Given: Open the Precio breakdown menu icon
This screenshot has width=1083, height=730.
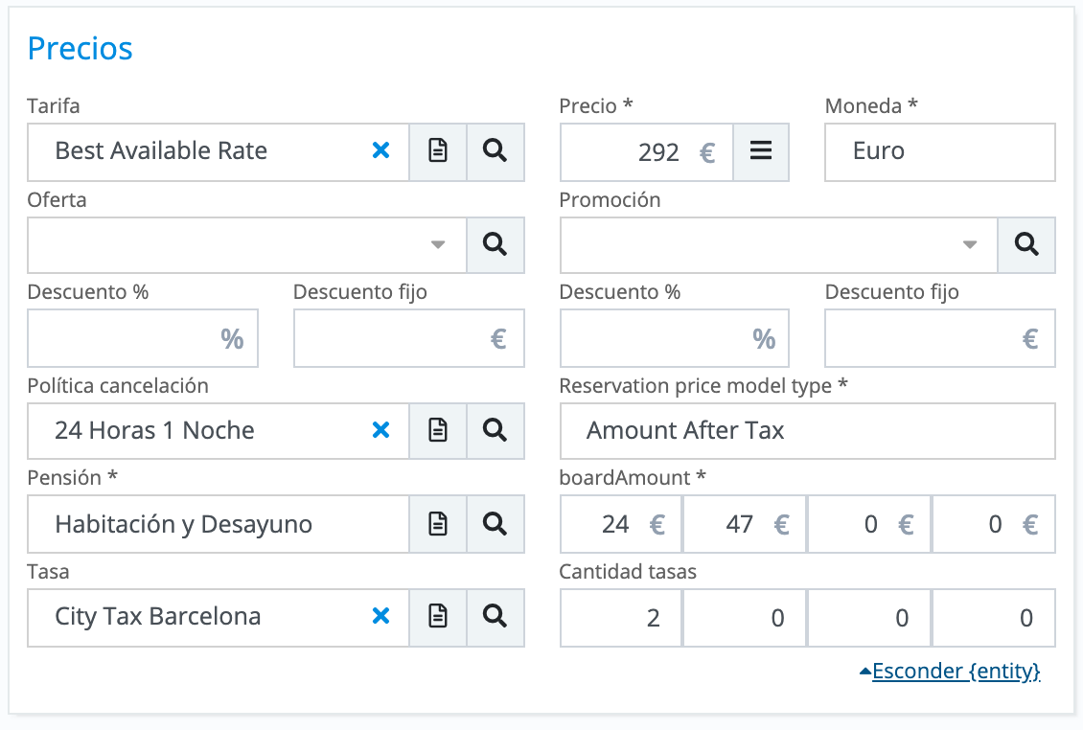Looking at the screenshot, I should [x=761, y=151].
